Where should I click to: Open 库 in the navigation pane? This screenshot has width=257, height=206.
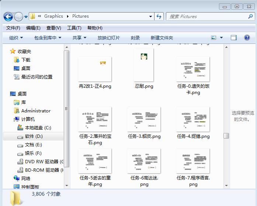[x=24, y=102]
